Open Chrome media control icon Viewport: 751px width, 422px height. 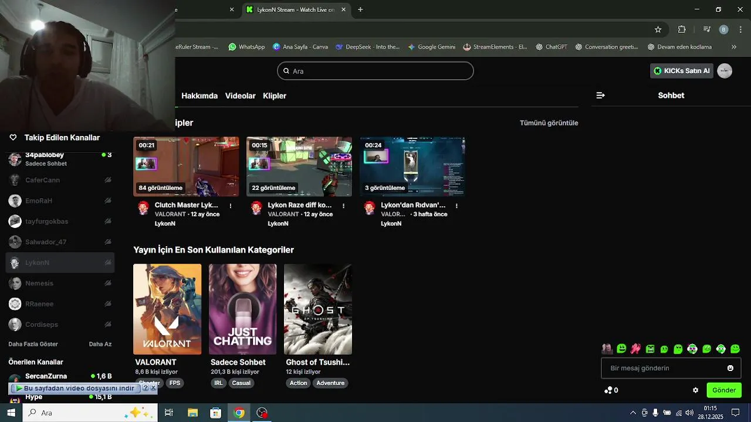[x=707, y=29]
